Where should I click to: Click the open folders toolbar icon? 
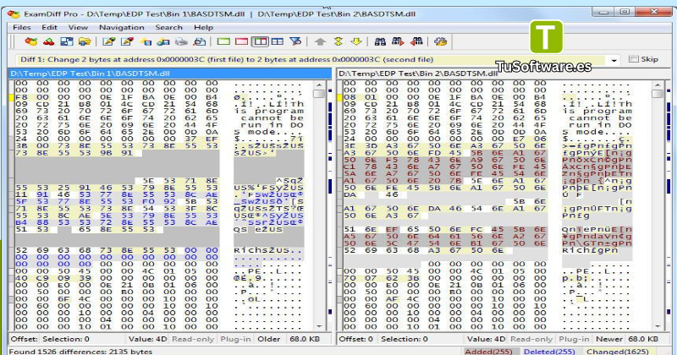85,42
